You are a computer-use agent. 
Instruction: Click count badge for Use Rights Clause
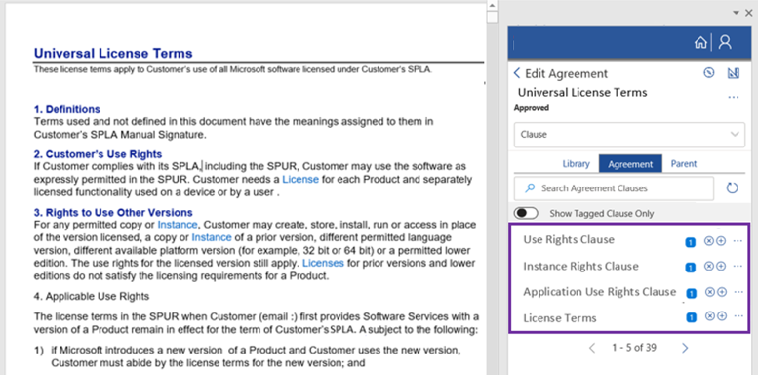[690, 242]
